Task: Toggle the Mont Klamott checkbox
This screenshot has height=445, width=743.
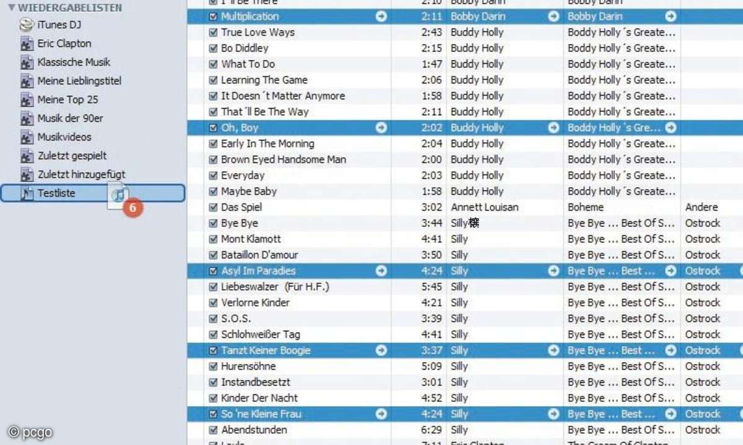Action: pos(213,239)
